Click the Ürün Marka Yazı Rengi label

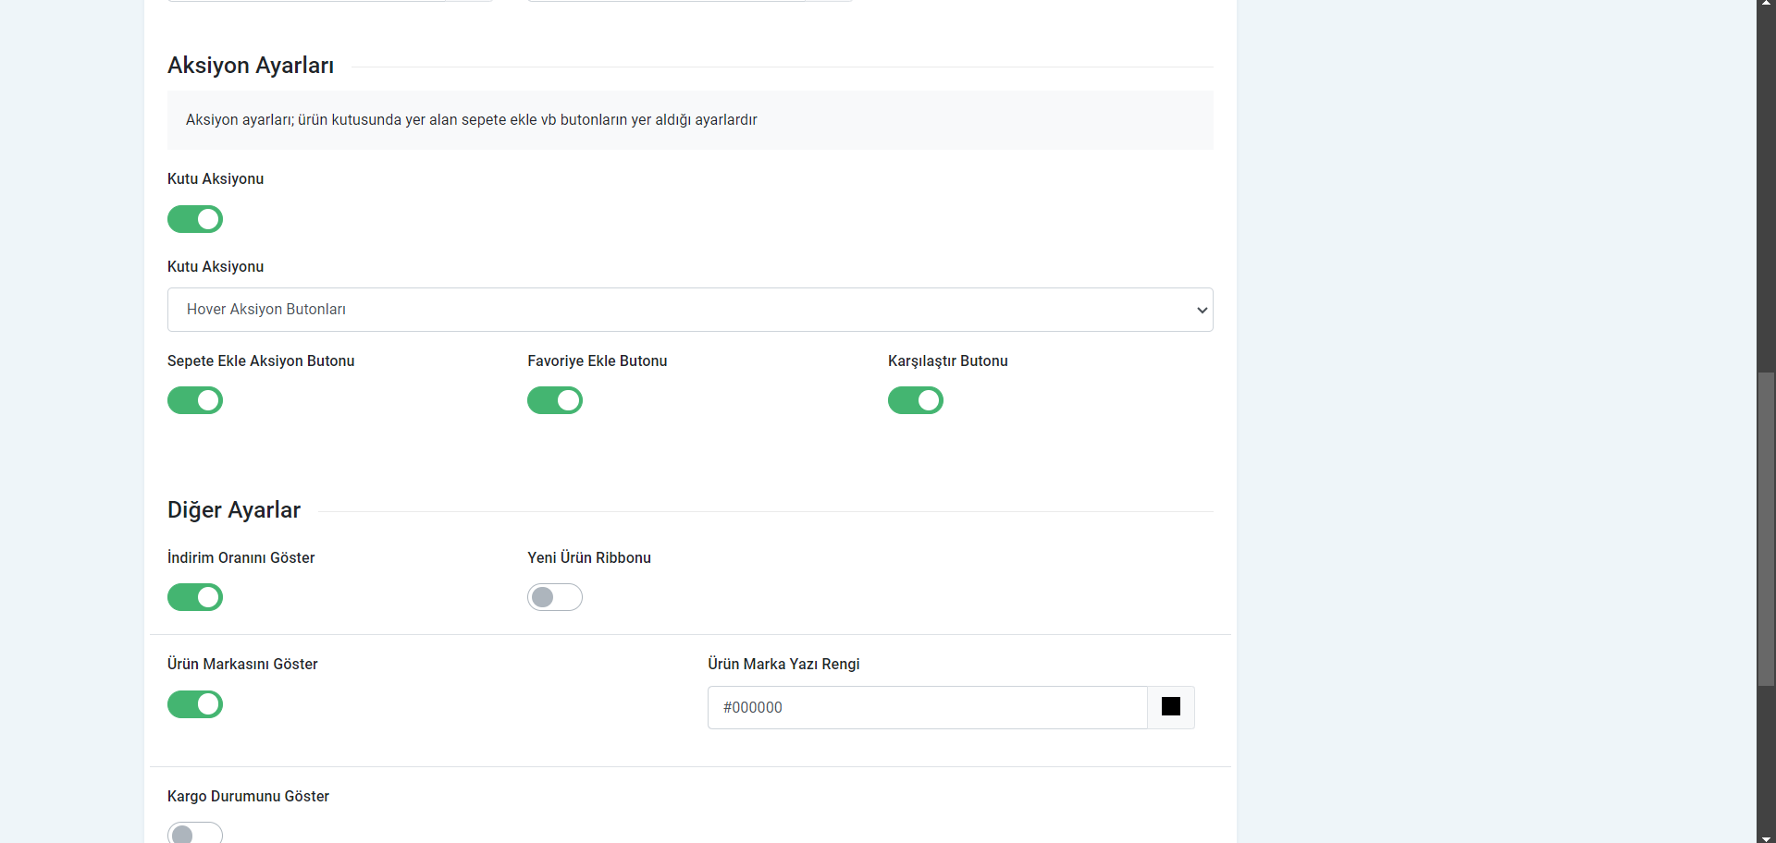tap(783, 664)
